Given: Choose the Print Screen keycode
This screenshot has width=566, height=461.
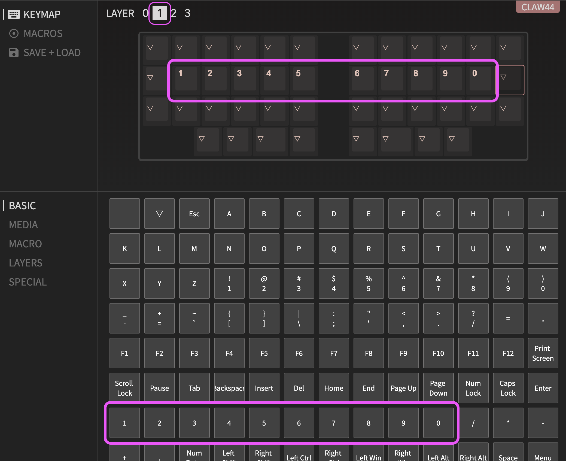Looking at the screenshot, I should pos(543,353).
